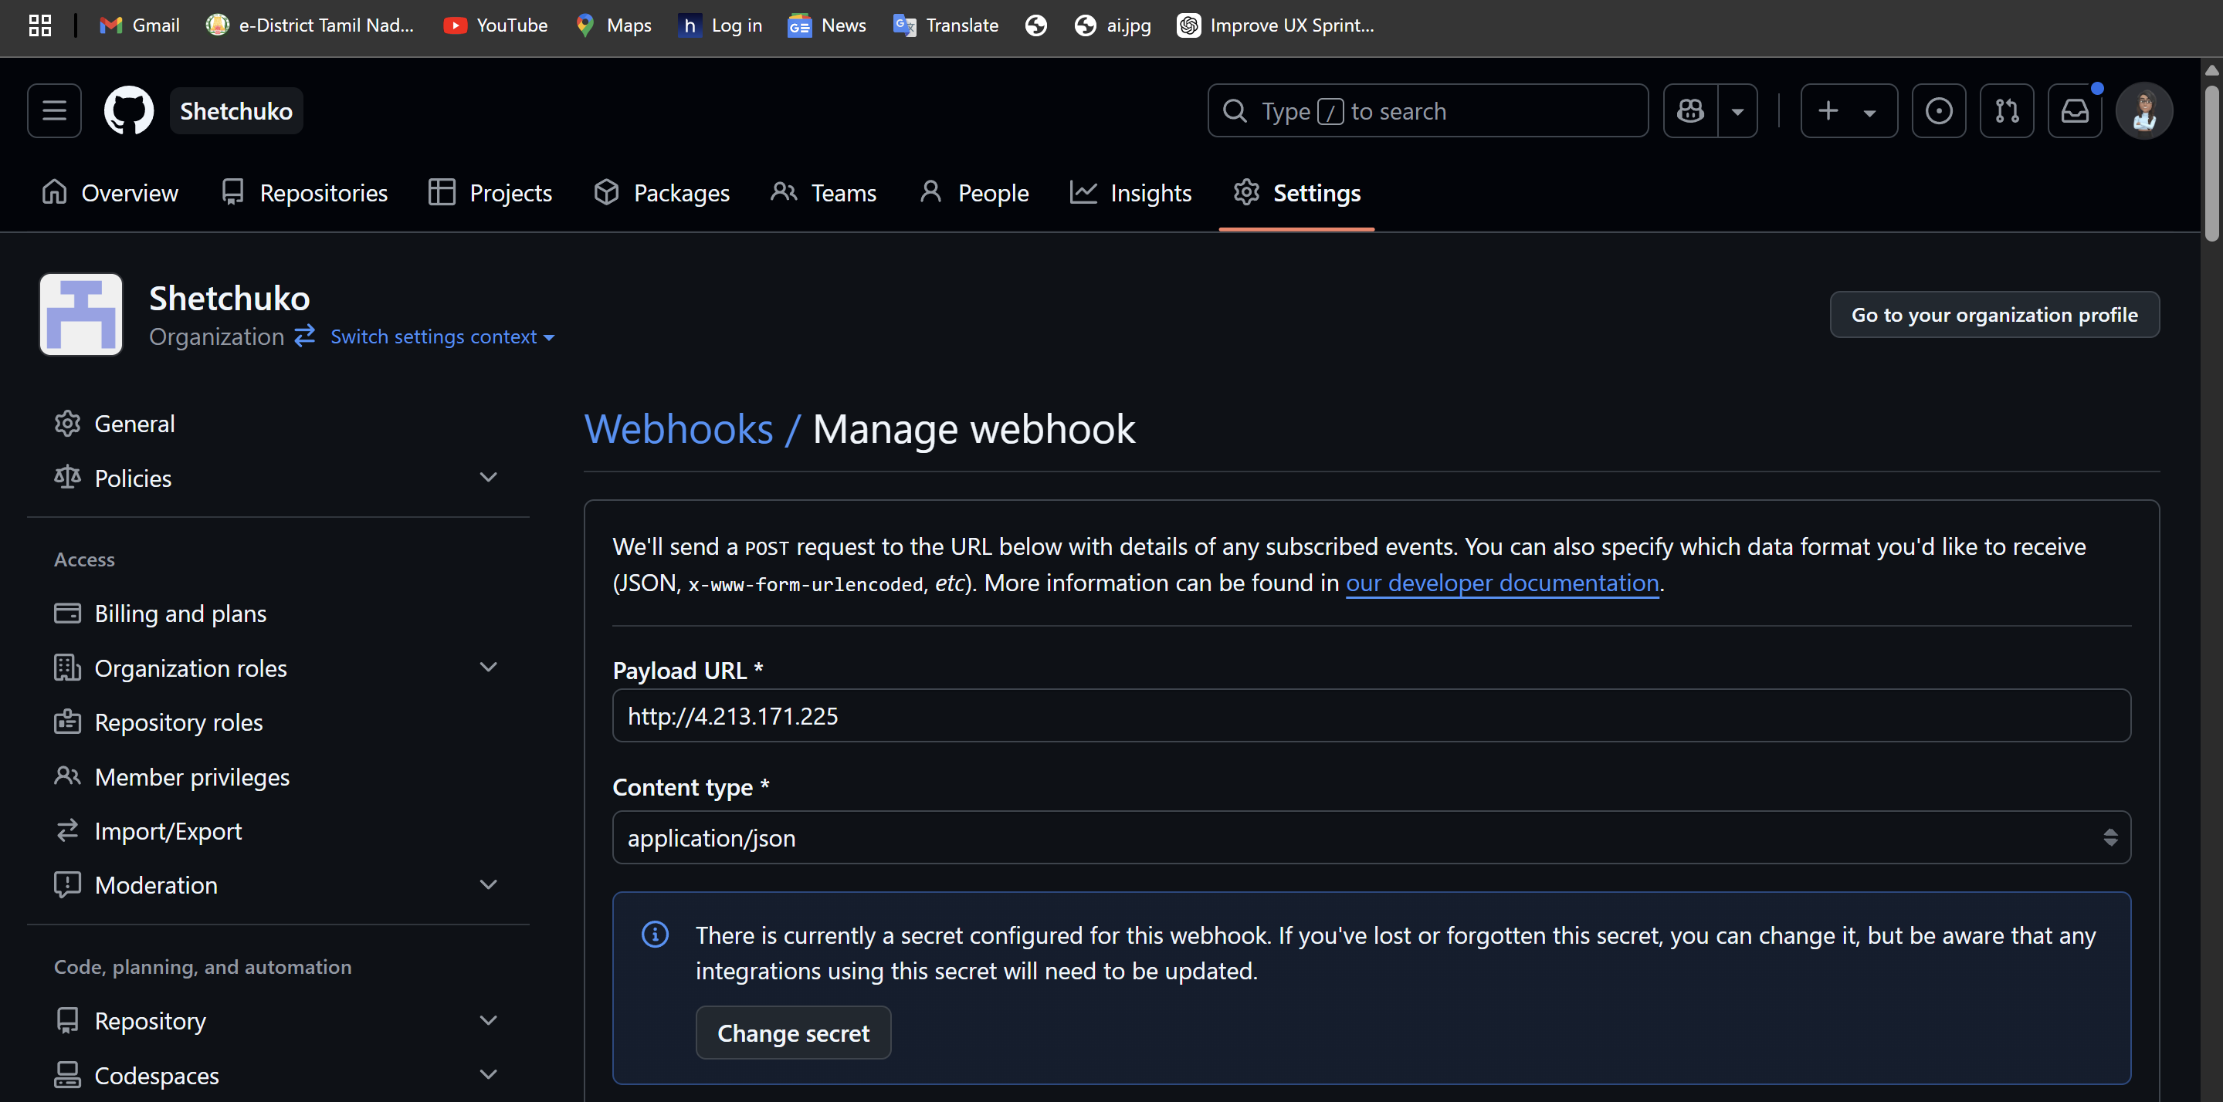
Task: Open the YouTube bookmark
Action: (496, 25)
